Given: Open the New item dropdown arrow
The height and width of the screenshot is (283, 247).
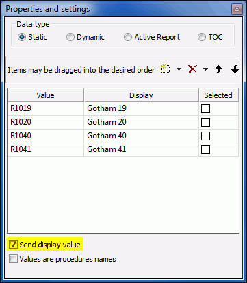Looking at the screenshot, I should (179, 69).
